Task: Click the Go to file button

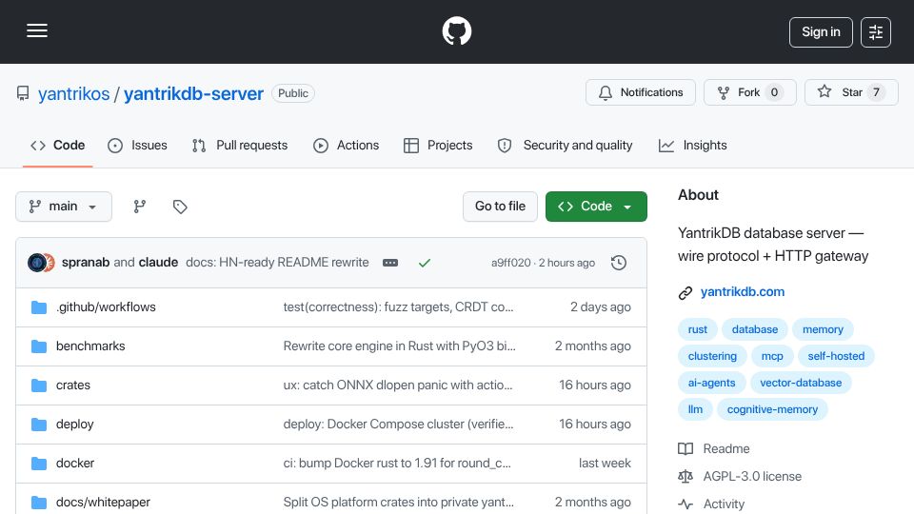Action: tap(500, 207)
